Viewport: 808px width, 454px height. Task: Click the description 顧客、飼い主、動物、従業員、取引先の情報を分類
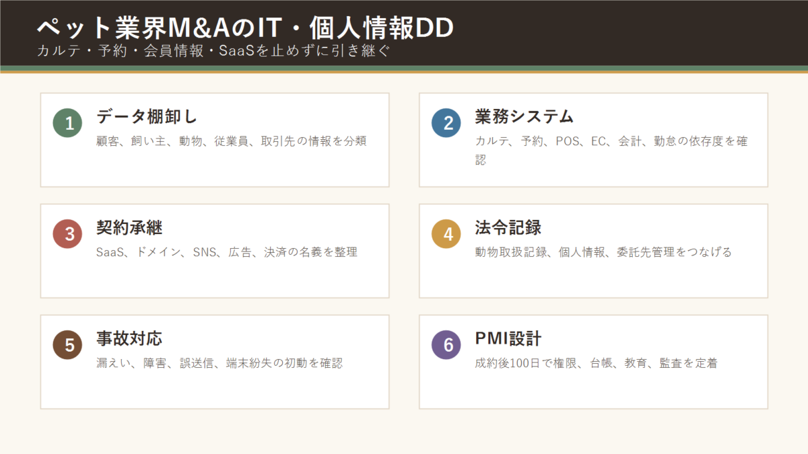pyautogui.click(x=231, y=141)
